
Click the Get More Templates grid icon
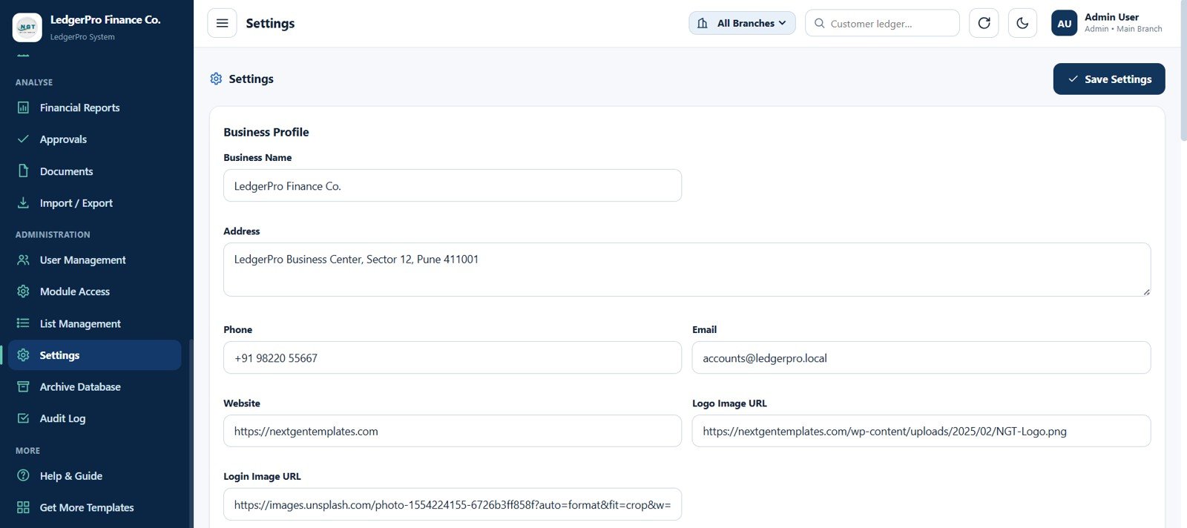click(x=23, y=507)
